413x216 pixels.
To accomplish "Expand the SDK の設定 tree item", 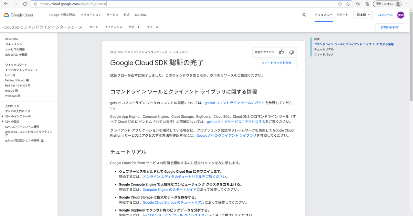I will 3,122.
